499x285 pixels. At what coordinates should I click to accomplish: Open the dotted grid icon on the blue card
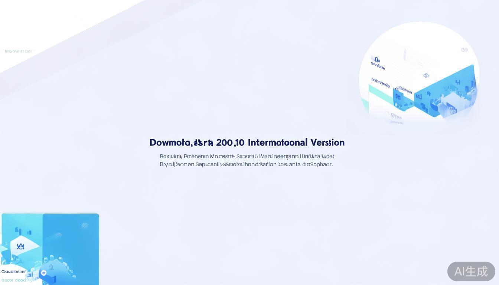pyautogui.click(x=85, y=225)
